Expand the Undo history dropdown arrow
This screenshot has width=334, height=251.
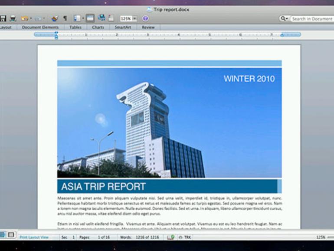click(x=31, y=19)
